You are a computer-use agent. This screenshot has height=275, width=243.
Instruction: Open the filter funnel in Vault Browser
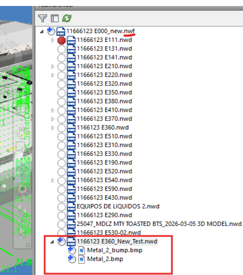coord(42,18)
